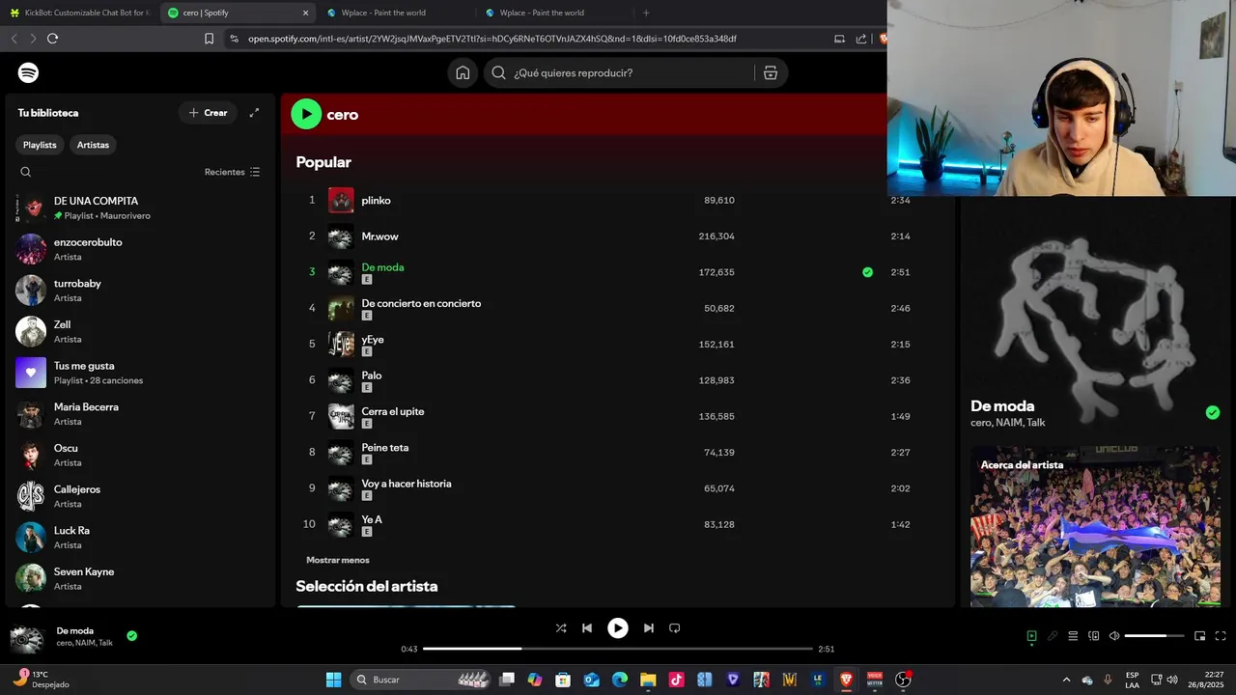This screenshot has height=695, width=1236.
Task: Open enzocerobulto artist in library
Action: click(x=140, y=249)
